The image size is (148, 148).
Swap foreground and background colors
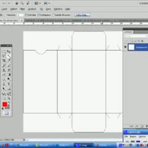(9, 103)
